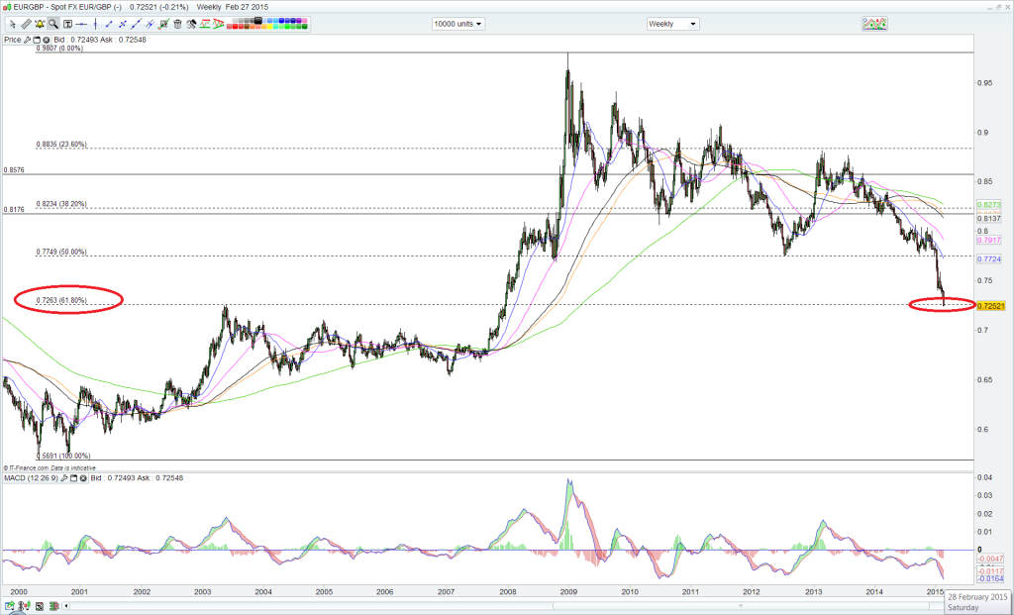The height and width of the screenshot is (615, 1014).
Task: Click the yellow 0.72521 current price tag
Action: 990,306
